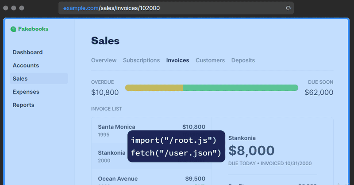This screenshot has width=354, height=185.
Task: Click the green due soon portion of bar
Action: [x=240, y=88]
